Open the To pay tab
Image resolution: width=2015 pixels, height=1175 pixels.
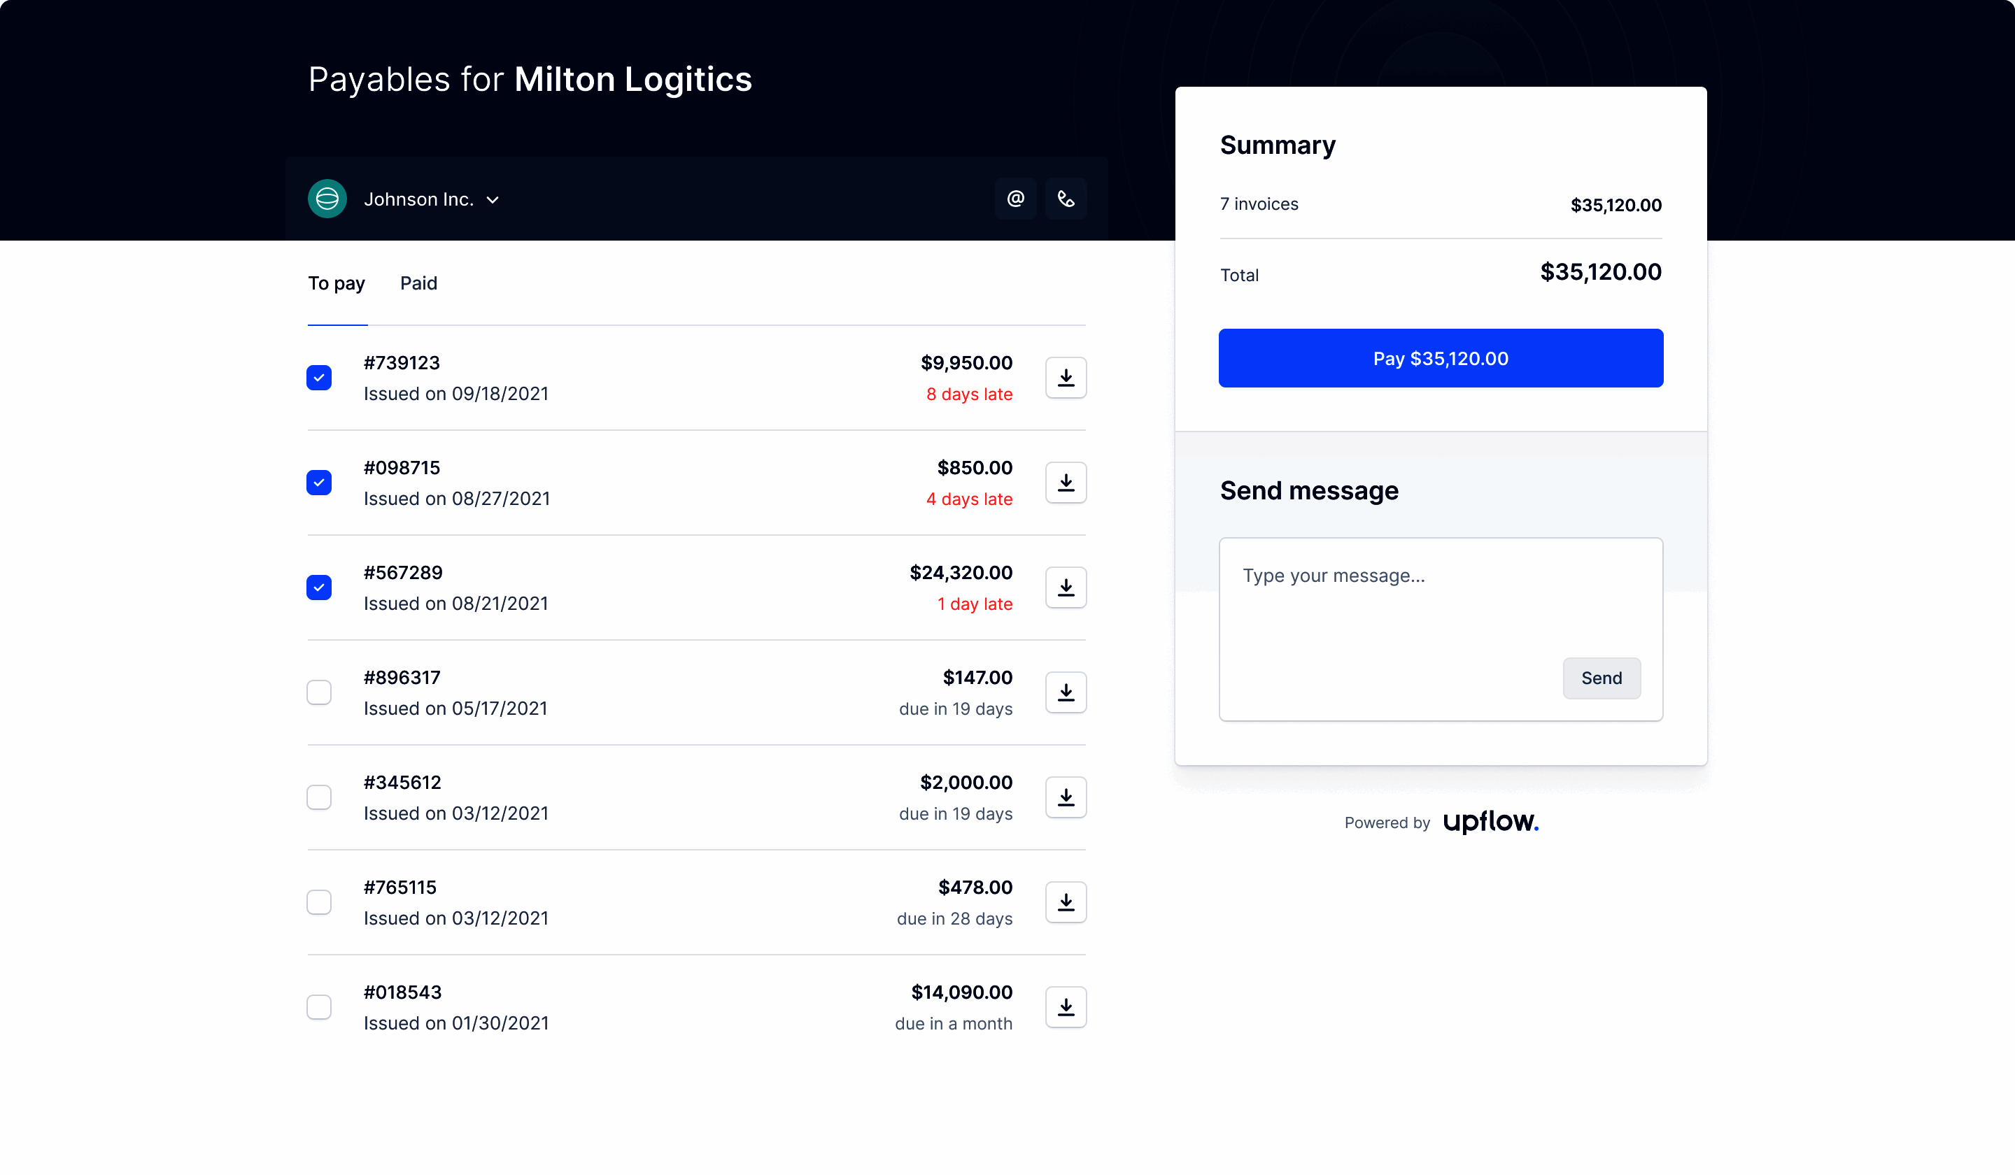pos(337,284)
